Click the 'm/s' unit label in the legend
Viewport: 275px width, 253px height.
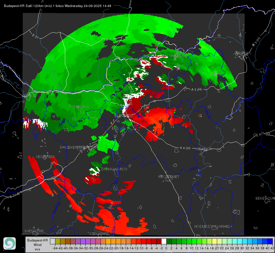coord(38,249)
